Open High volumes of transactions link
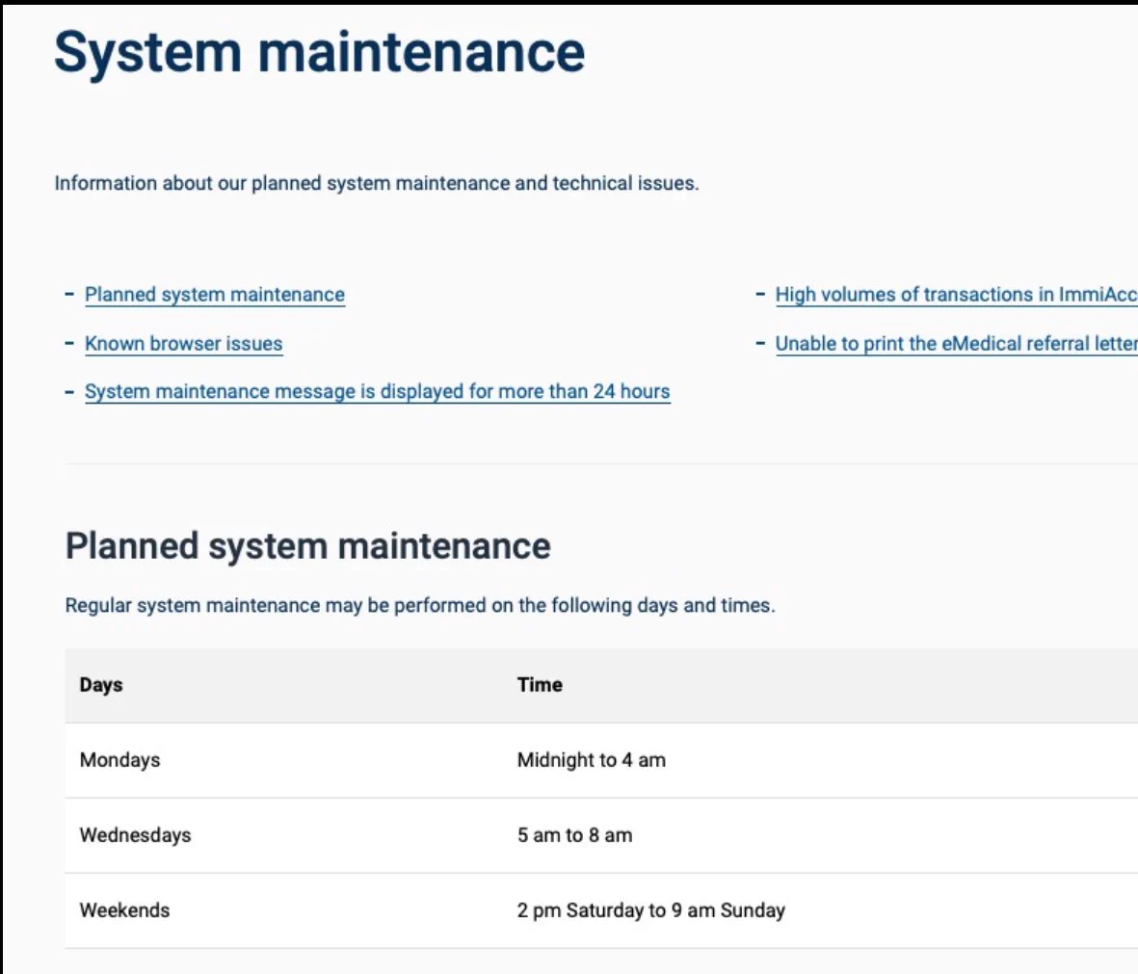Viewport: 1138px width, 974px height. point(957,295)
